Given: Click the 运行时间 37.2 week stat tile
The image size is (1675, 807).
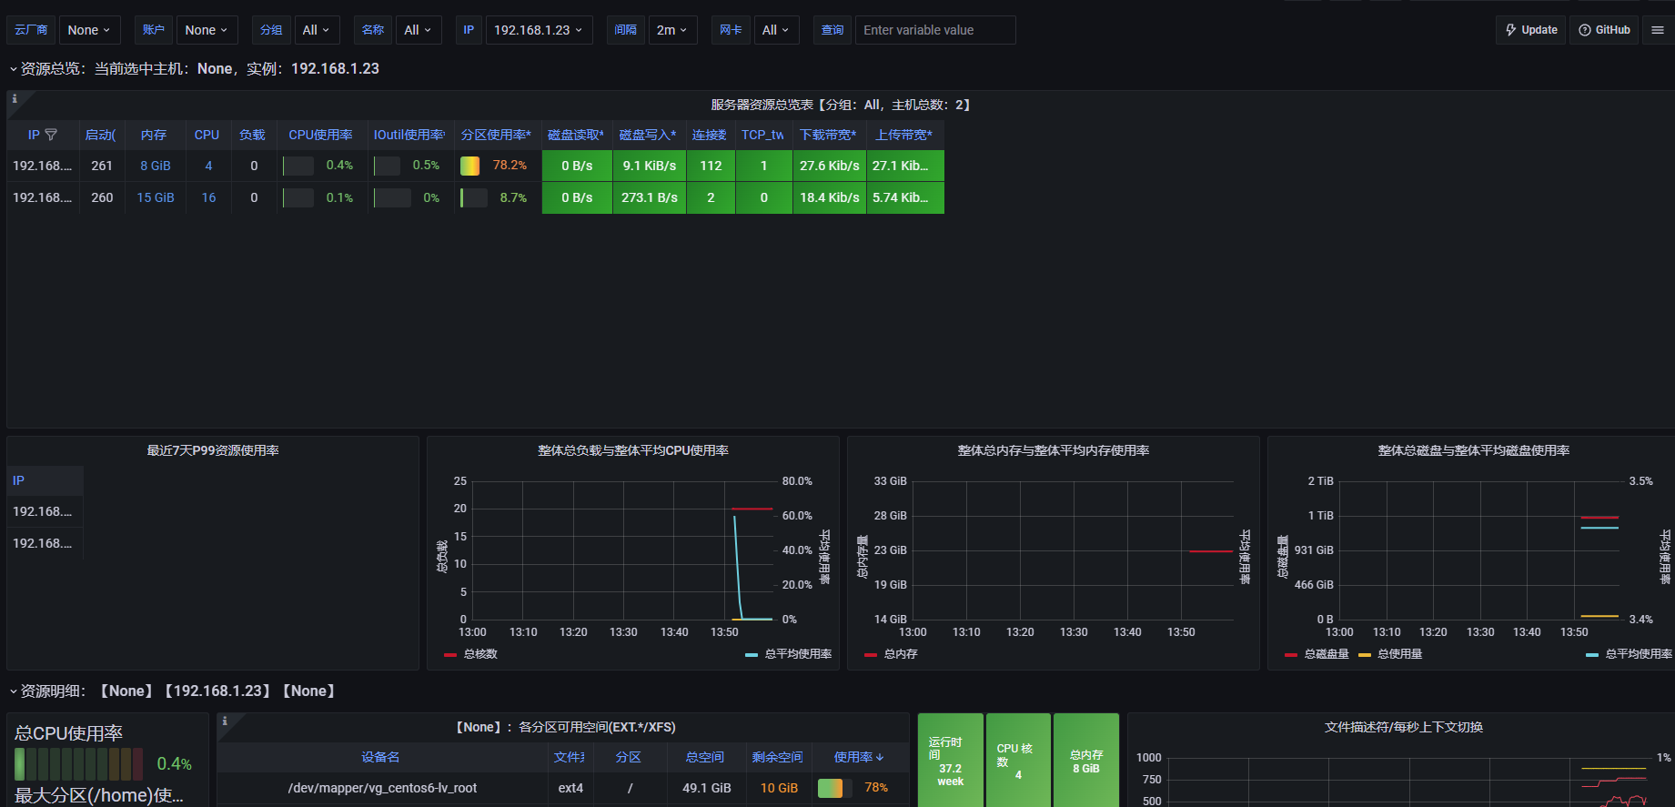Looking at the screenshot, I should pyautogui.click(x=950, y=761).
